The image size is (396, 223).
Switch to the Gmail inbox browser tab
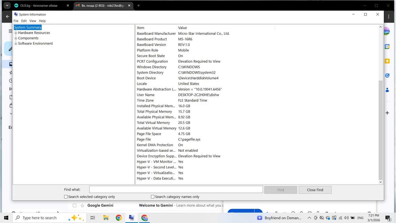pos(103,5)
